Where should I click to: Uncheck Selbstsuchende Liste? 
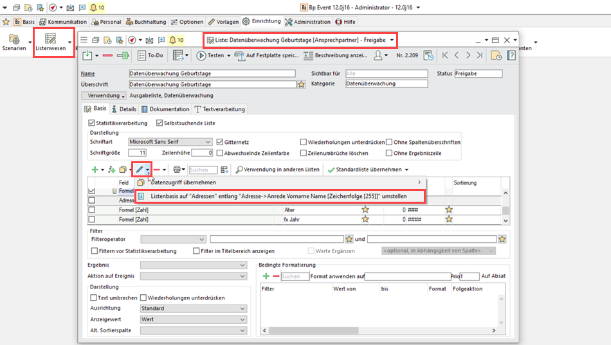159,123
